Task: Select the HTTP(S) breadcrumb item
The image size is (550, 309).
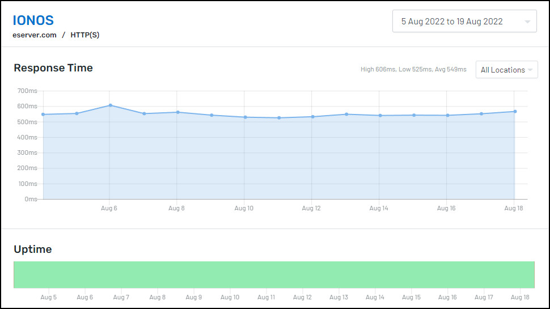Action: point(85,35)
